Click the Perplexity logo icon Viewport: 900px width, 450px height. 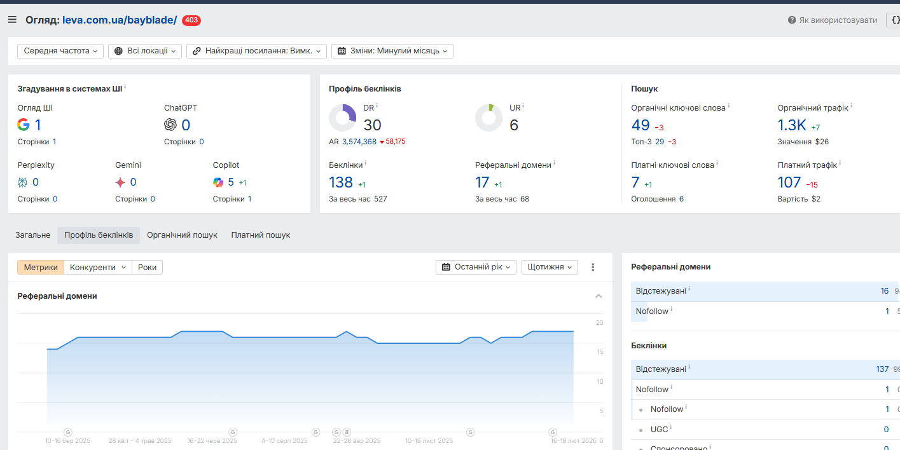23,182
